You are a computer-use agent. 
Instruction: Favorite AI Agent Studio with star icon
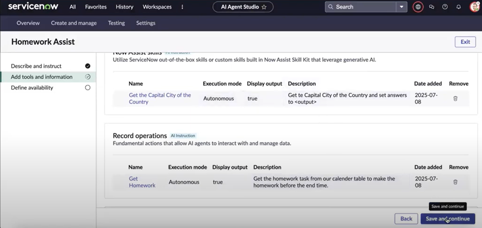pos(264,7)
